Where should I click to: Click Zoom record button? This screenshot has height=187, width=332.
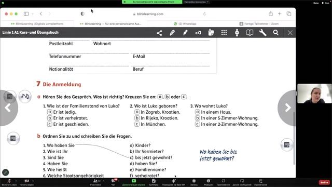[x=193, y=182]
